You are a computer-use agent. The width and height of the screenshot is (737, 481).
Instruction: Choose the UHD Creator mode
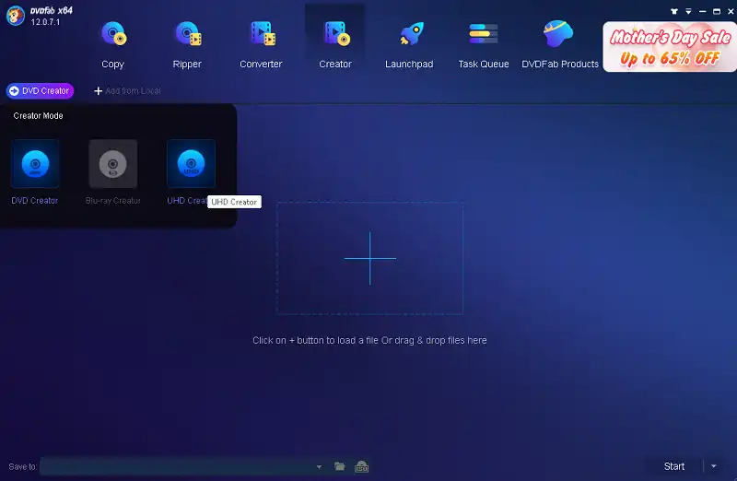[x=191, y=164]
